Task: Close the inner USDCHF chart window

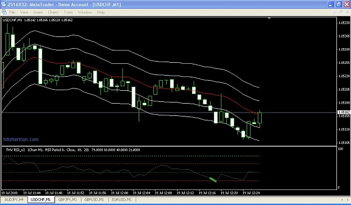Action: [348, 12]
